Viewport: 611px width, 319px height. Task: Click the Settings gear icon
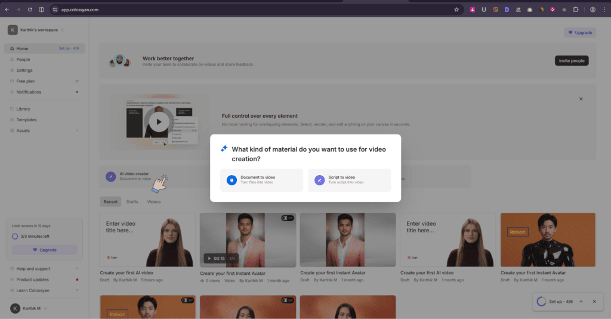[x=12, y=70]
